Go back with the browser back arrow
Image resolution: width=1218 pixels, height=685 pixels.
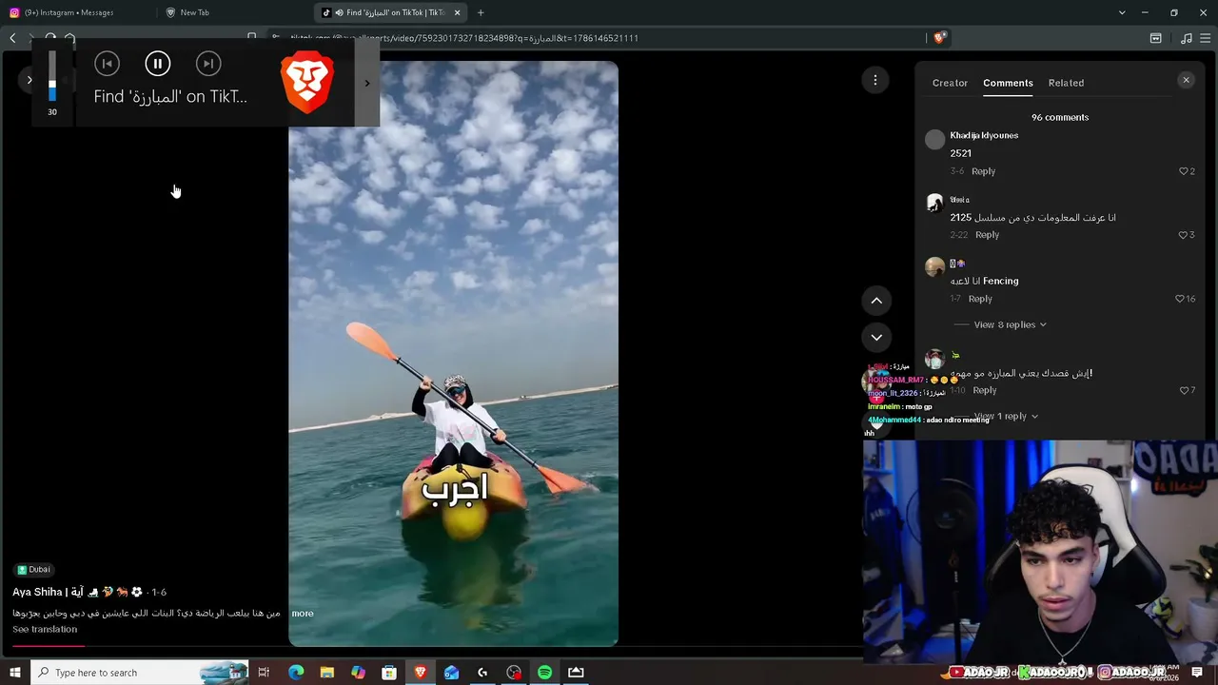(x=12, y=38)
